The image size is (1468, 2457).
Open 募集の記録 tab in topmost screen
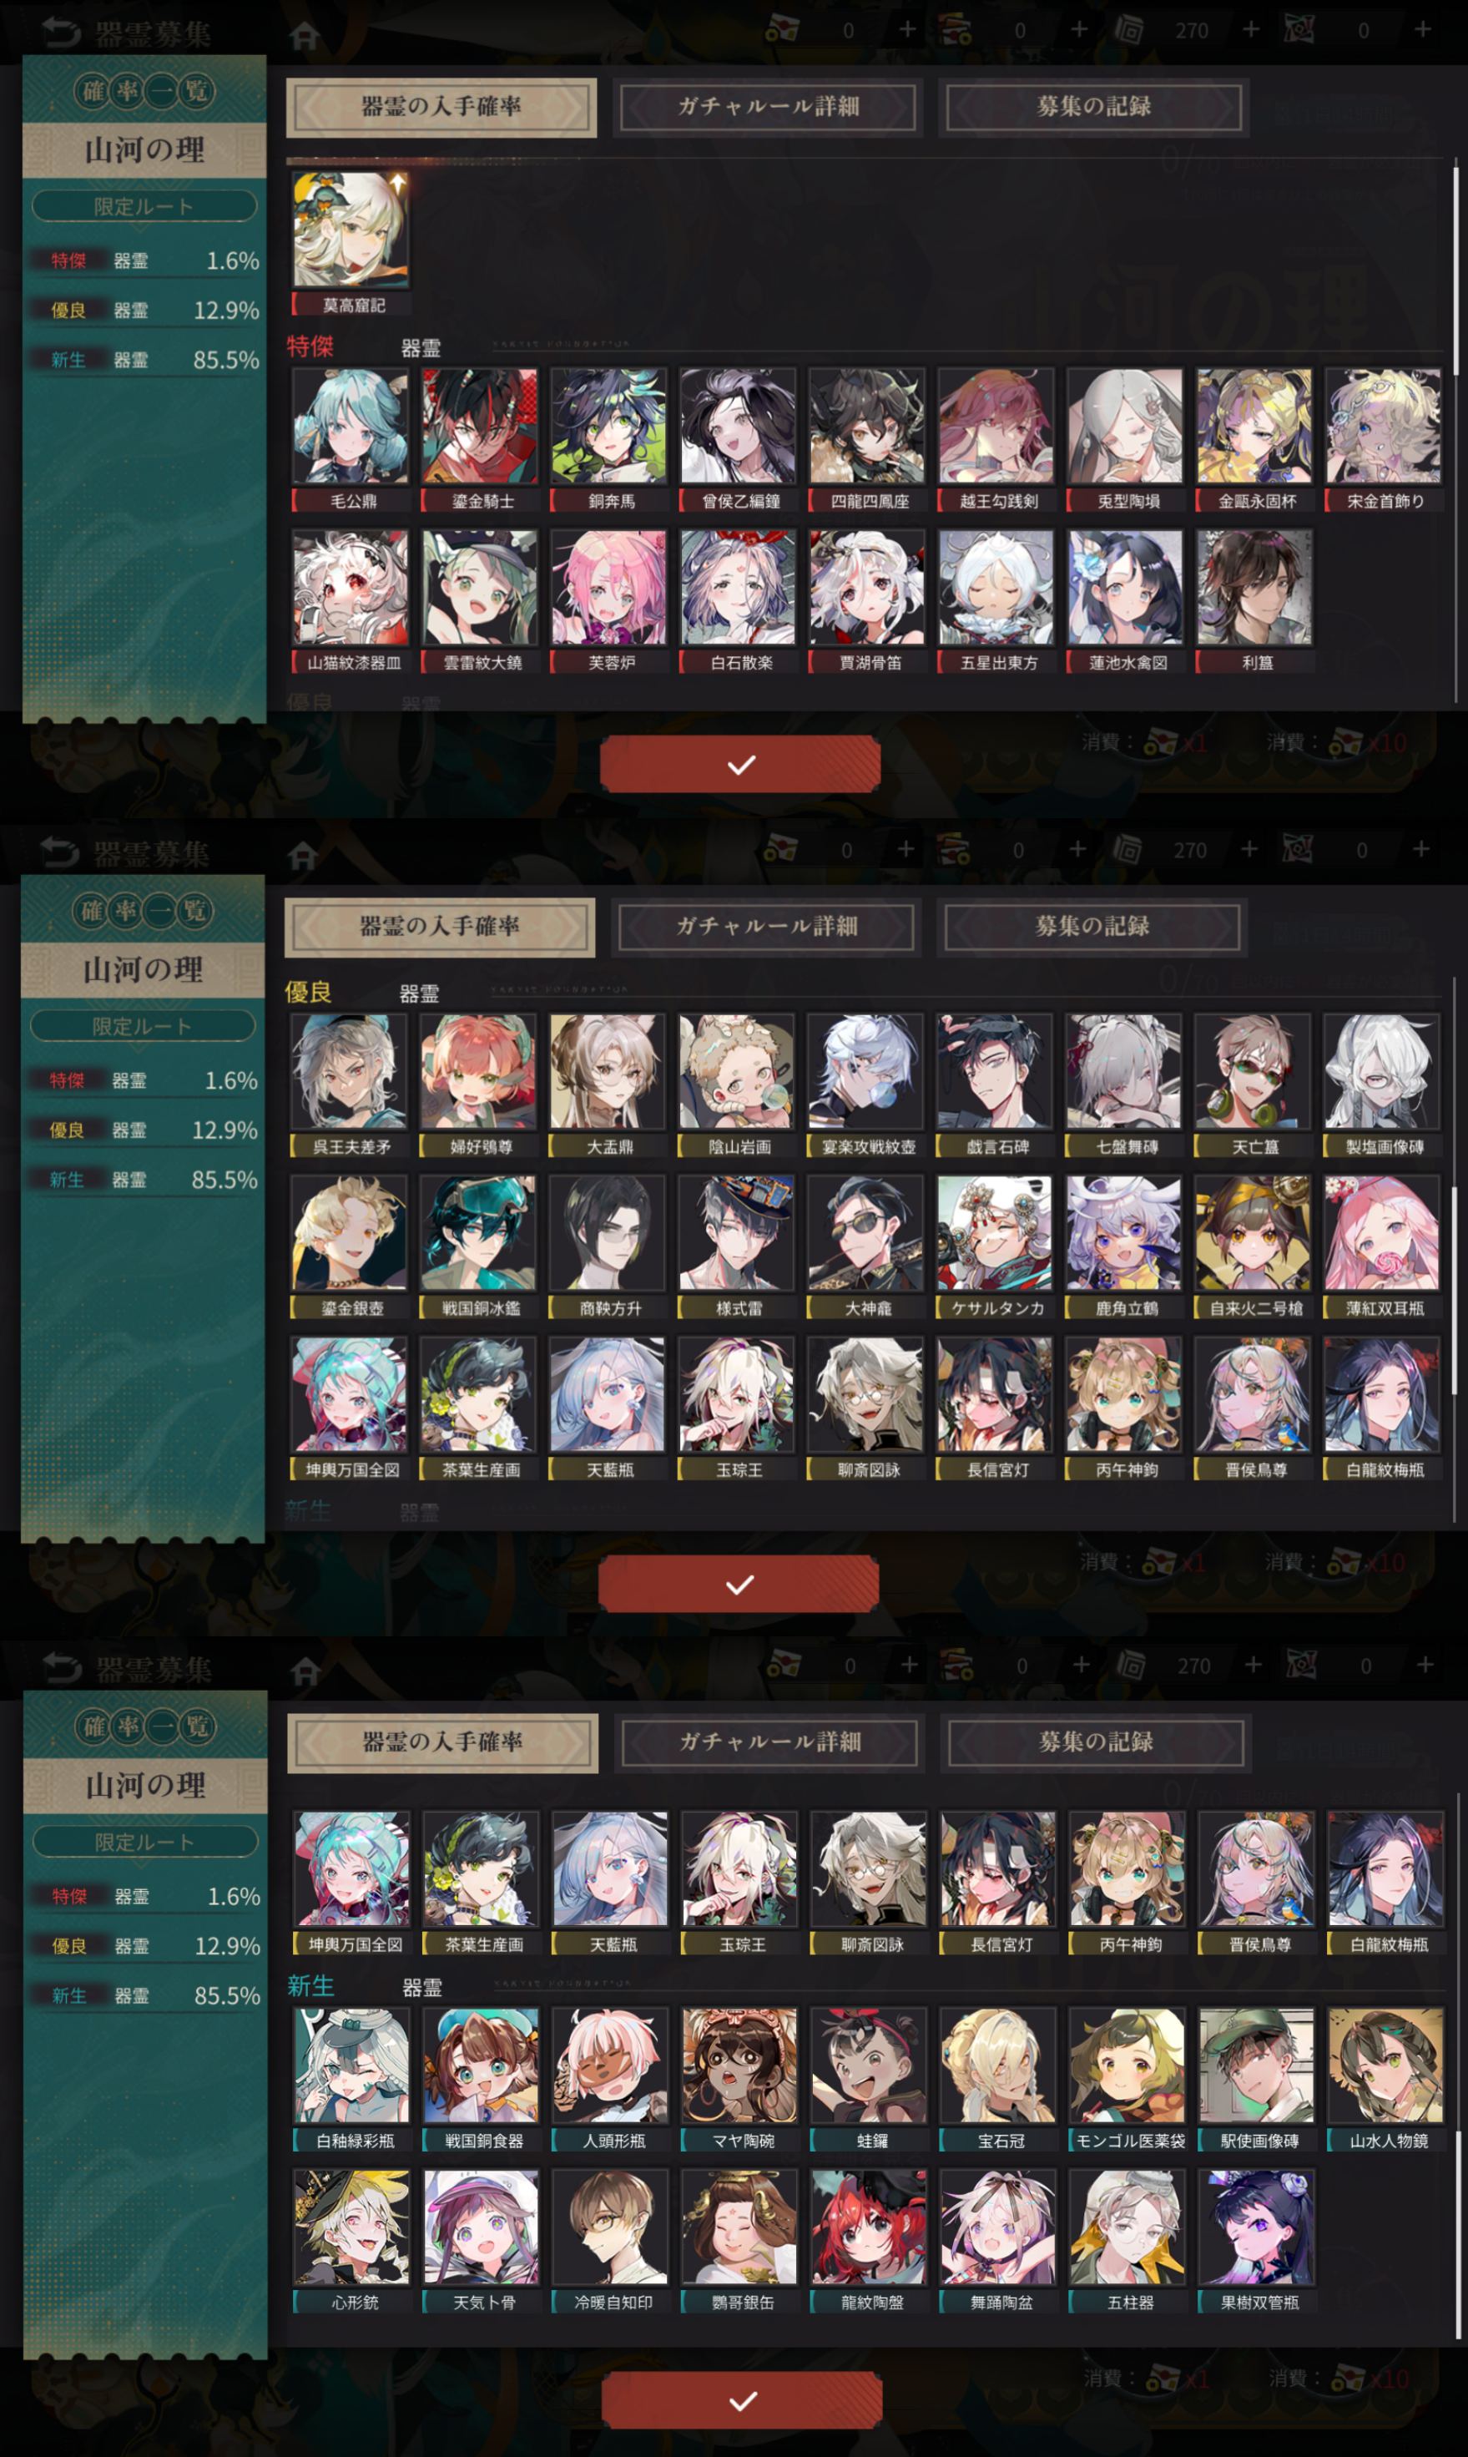(x=1093, y=107)
